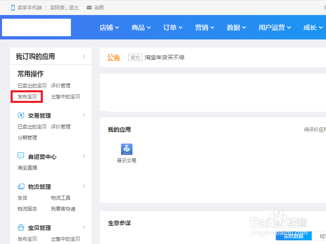Click the 官方 badge beside the announcement
The height and width of the screenshot is (244, 326).
click(135, 57)
